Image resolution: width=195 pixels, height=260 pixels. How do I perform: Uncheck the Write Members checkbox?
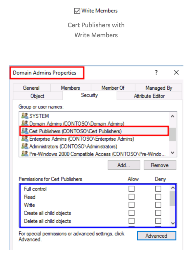[x=77, y=11]
